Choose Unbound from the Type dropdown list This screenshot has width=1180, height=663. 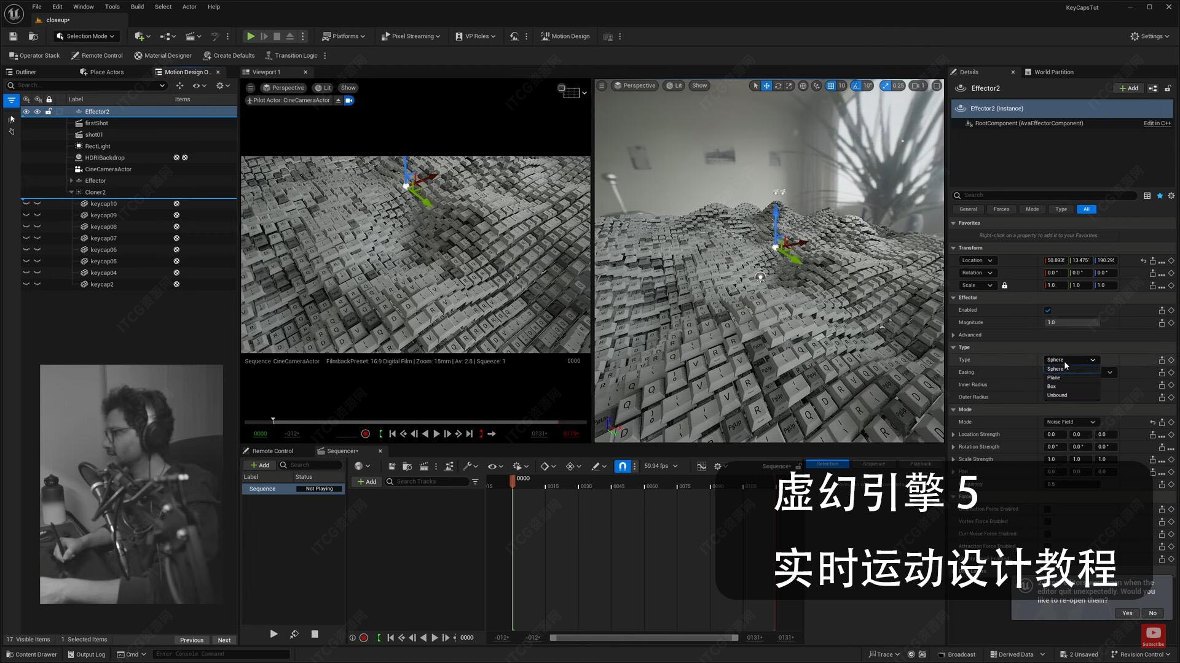click(1057, 395)
